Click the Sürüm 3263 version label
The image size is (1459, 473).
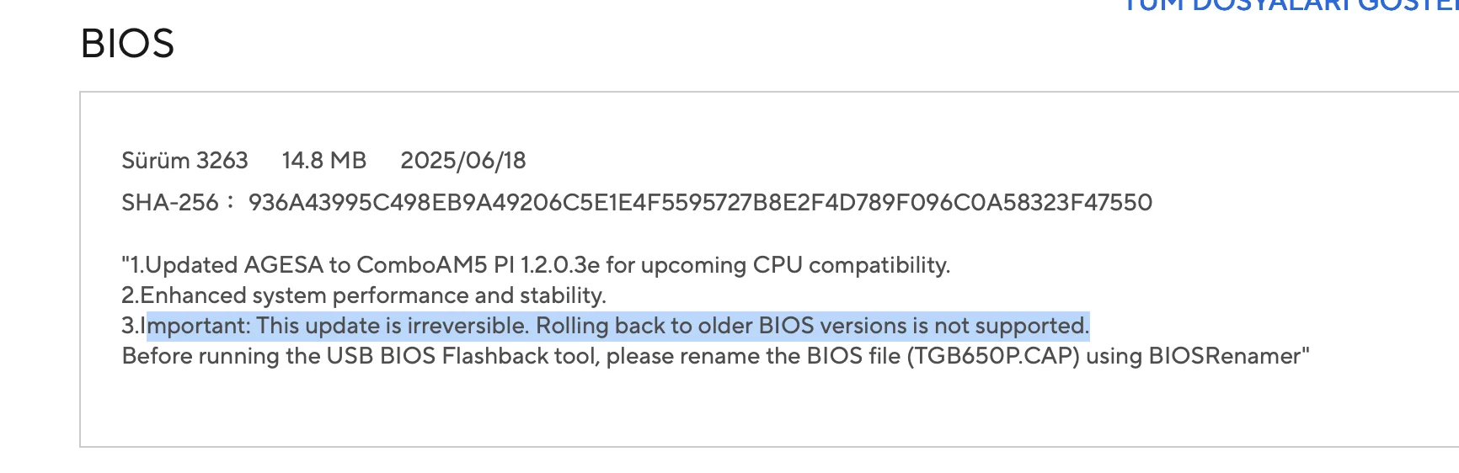184,161
